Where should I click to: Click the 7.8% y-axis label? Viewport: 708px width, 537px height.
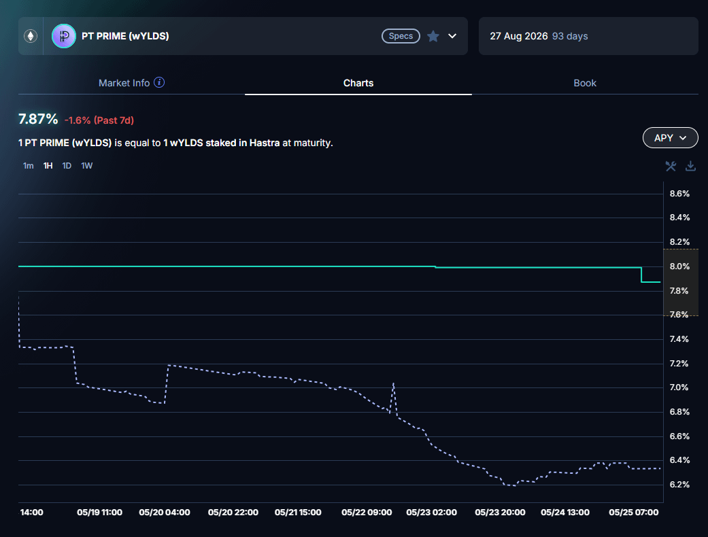679,291
